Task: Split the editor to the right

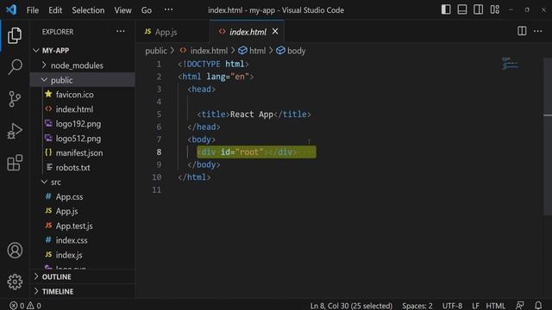Action: click(522, 31)
